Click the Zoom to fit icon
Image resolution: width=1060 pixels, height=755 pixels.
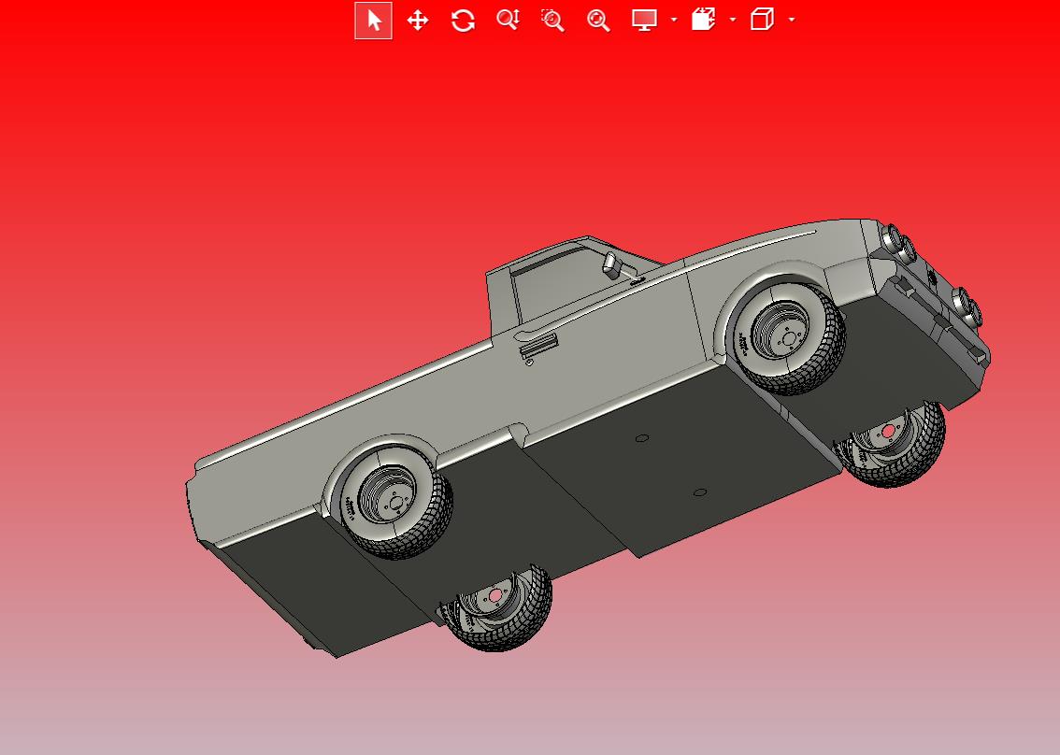pos(598,21)
